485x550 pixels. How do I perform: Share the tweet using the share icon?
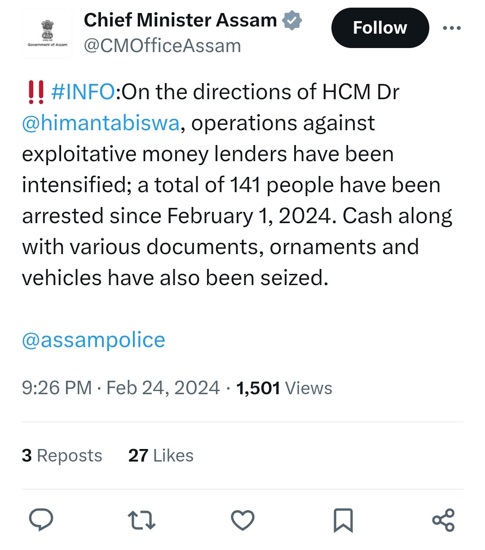point(443,520)
